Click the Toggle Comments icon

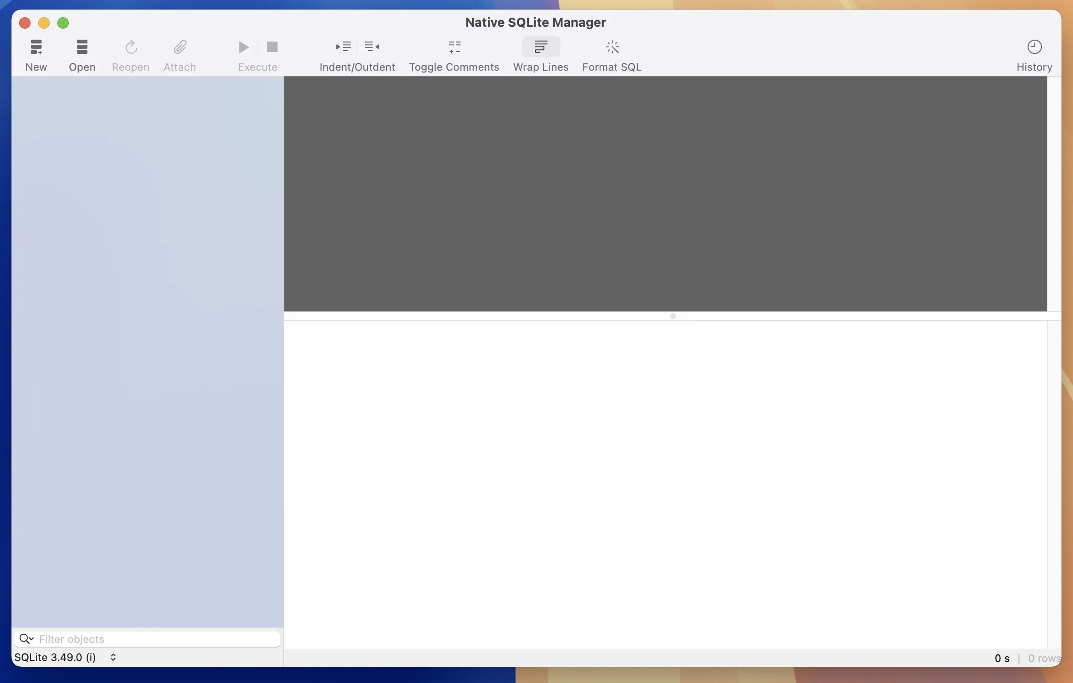click(x=455, y=47)
